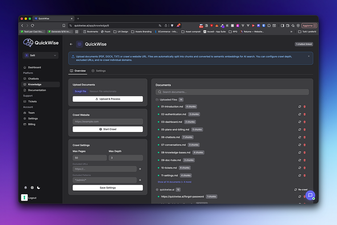Delete 09-doc-hubs.md document

(x=304, y=160)
